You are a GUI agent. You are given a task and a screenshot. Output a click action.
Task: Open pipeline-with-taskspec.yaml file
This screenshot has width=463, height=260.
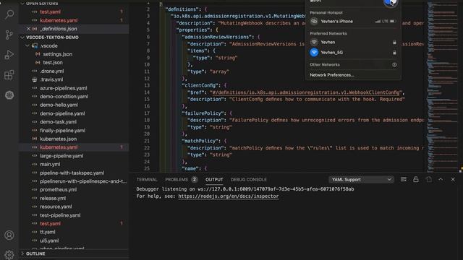coord(74,173)
